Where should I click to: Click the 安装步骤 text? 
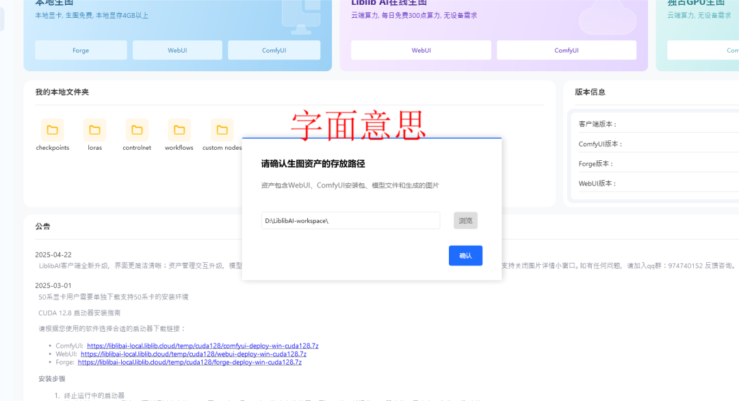tap(52, 379)
